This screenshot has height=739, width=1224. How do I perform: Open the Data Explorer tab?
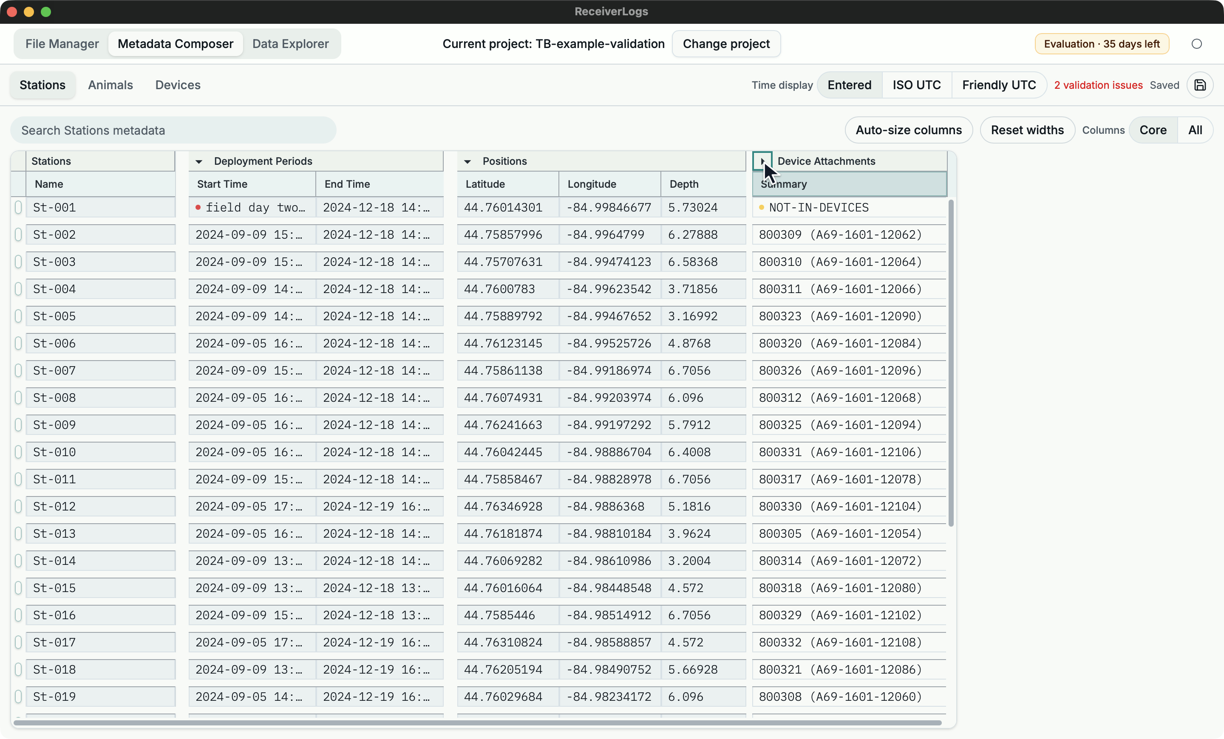291,44
